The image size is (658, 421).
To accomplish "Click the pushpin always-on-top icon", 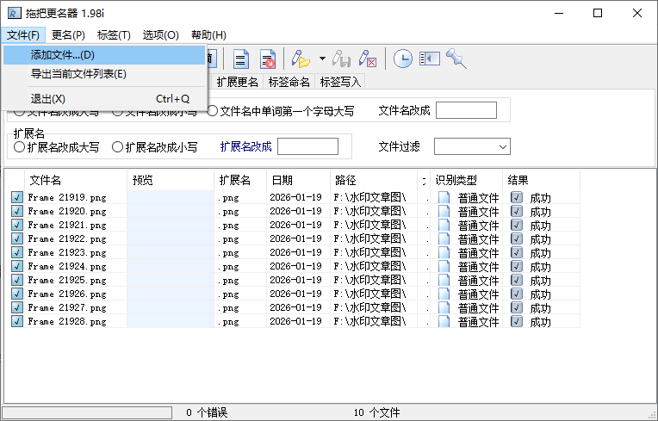I will [456, 59].
